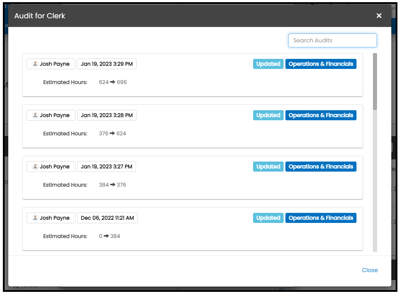Click the old value 0 in the Dec 06 entry
Image resolution: width=401 pixels, height=294 pixels.
[x=101, y=236]
